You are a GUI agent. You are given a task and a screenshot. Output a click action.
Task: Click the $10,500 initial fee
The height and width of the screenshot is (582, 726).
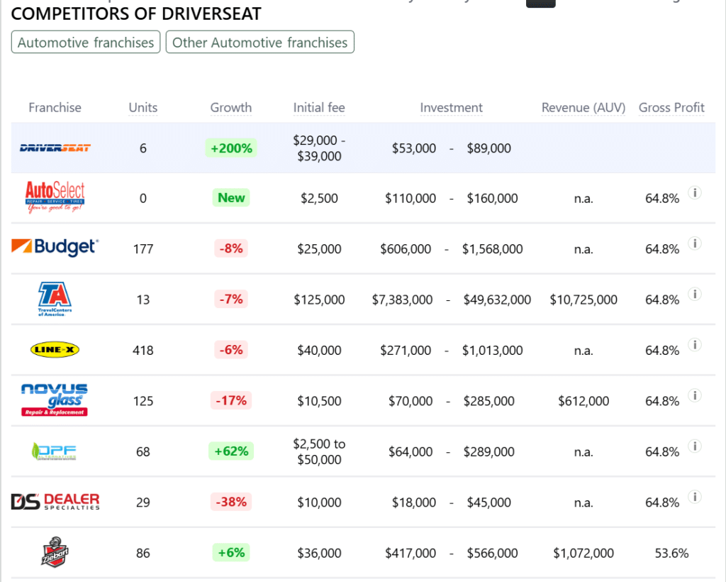(319, 401)
